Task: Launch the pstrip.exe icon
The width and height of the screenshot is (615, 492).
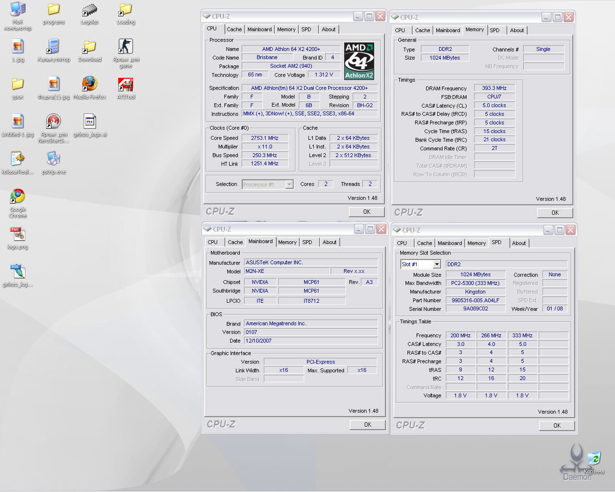Action: (x=53, y=159)
